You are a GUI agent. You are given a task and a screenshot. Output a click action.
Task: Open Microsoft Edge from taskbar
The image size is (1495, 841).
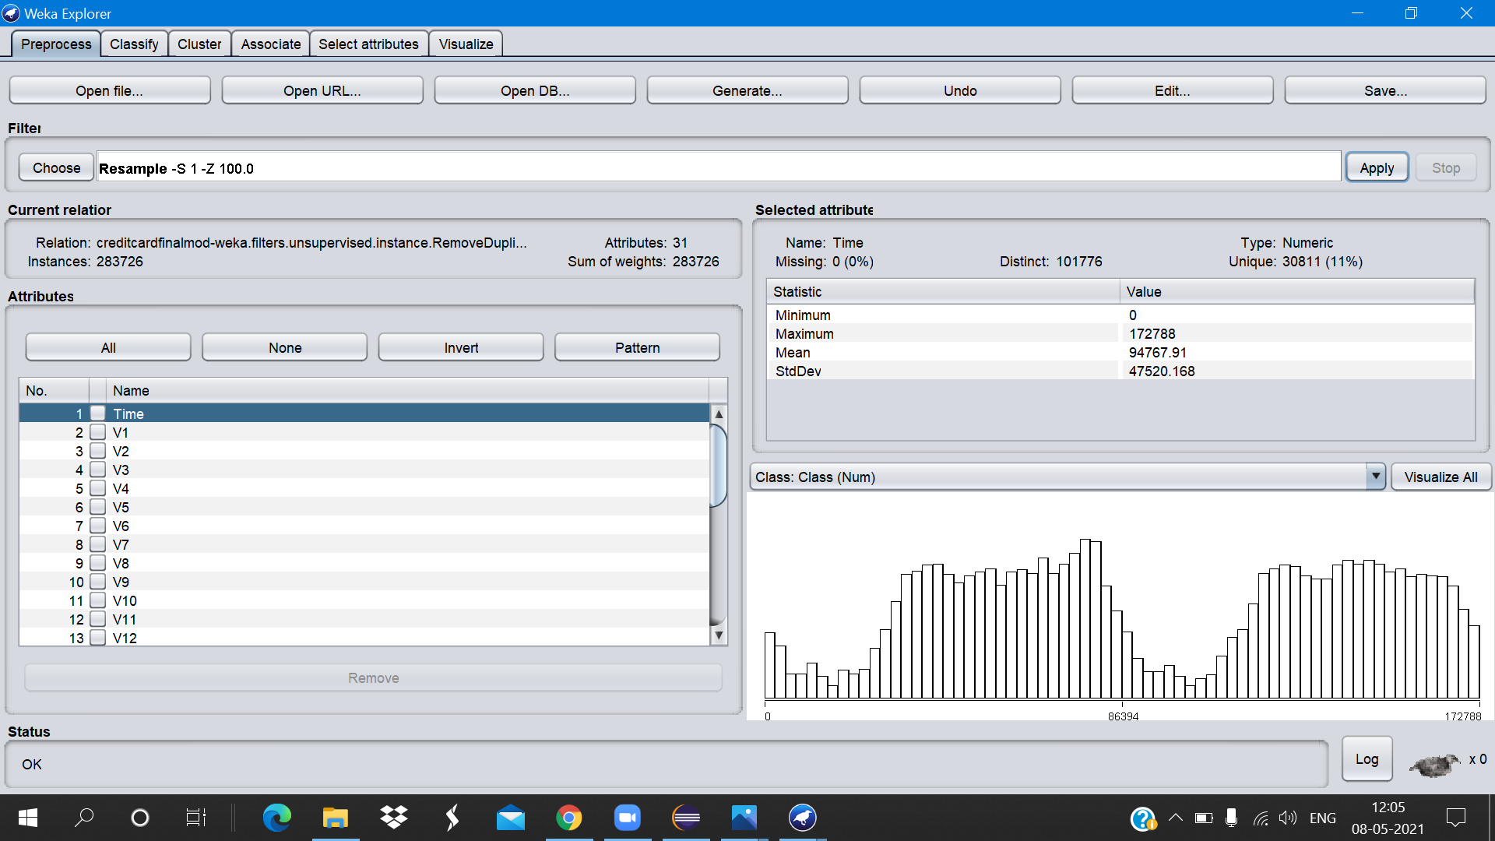276,818
